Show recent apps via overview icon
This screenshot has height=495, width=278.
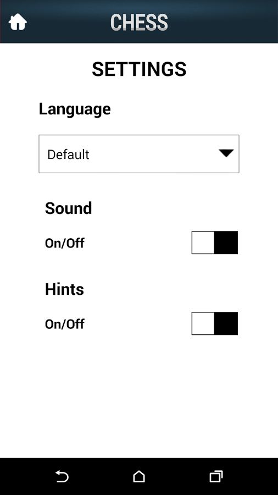click(216, 476)
